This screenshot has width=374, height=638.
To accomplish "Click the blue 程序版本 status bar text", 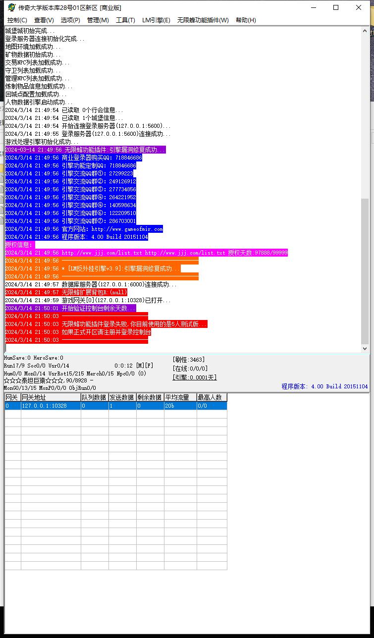I will [325, 386].
